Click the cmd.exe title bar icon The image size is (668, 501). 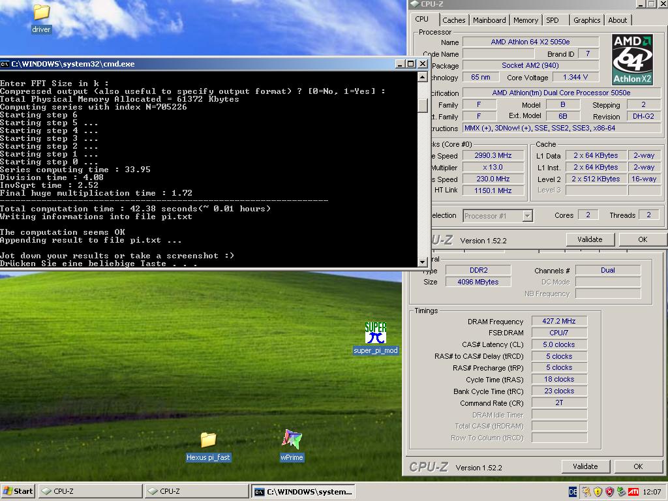click(x=5, y=64)
